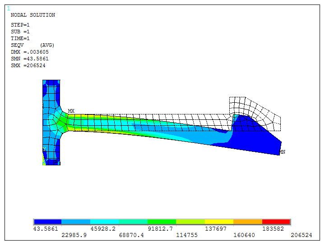
Task: Click the SMN =43.5861 label
Action: click(x=29, y=59)
